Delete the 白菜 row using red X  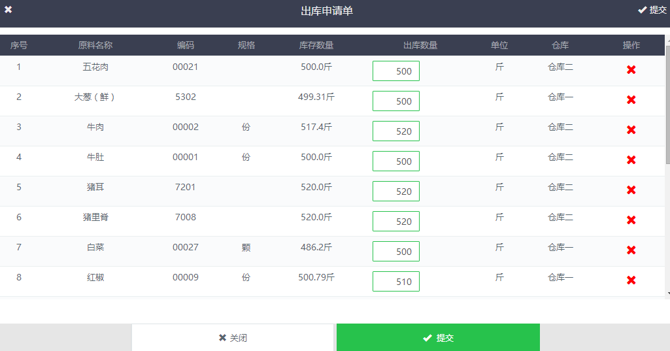(631, 250)
